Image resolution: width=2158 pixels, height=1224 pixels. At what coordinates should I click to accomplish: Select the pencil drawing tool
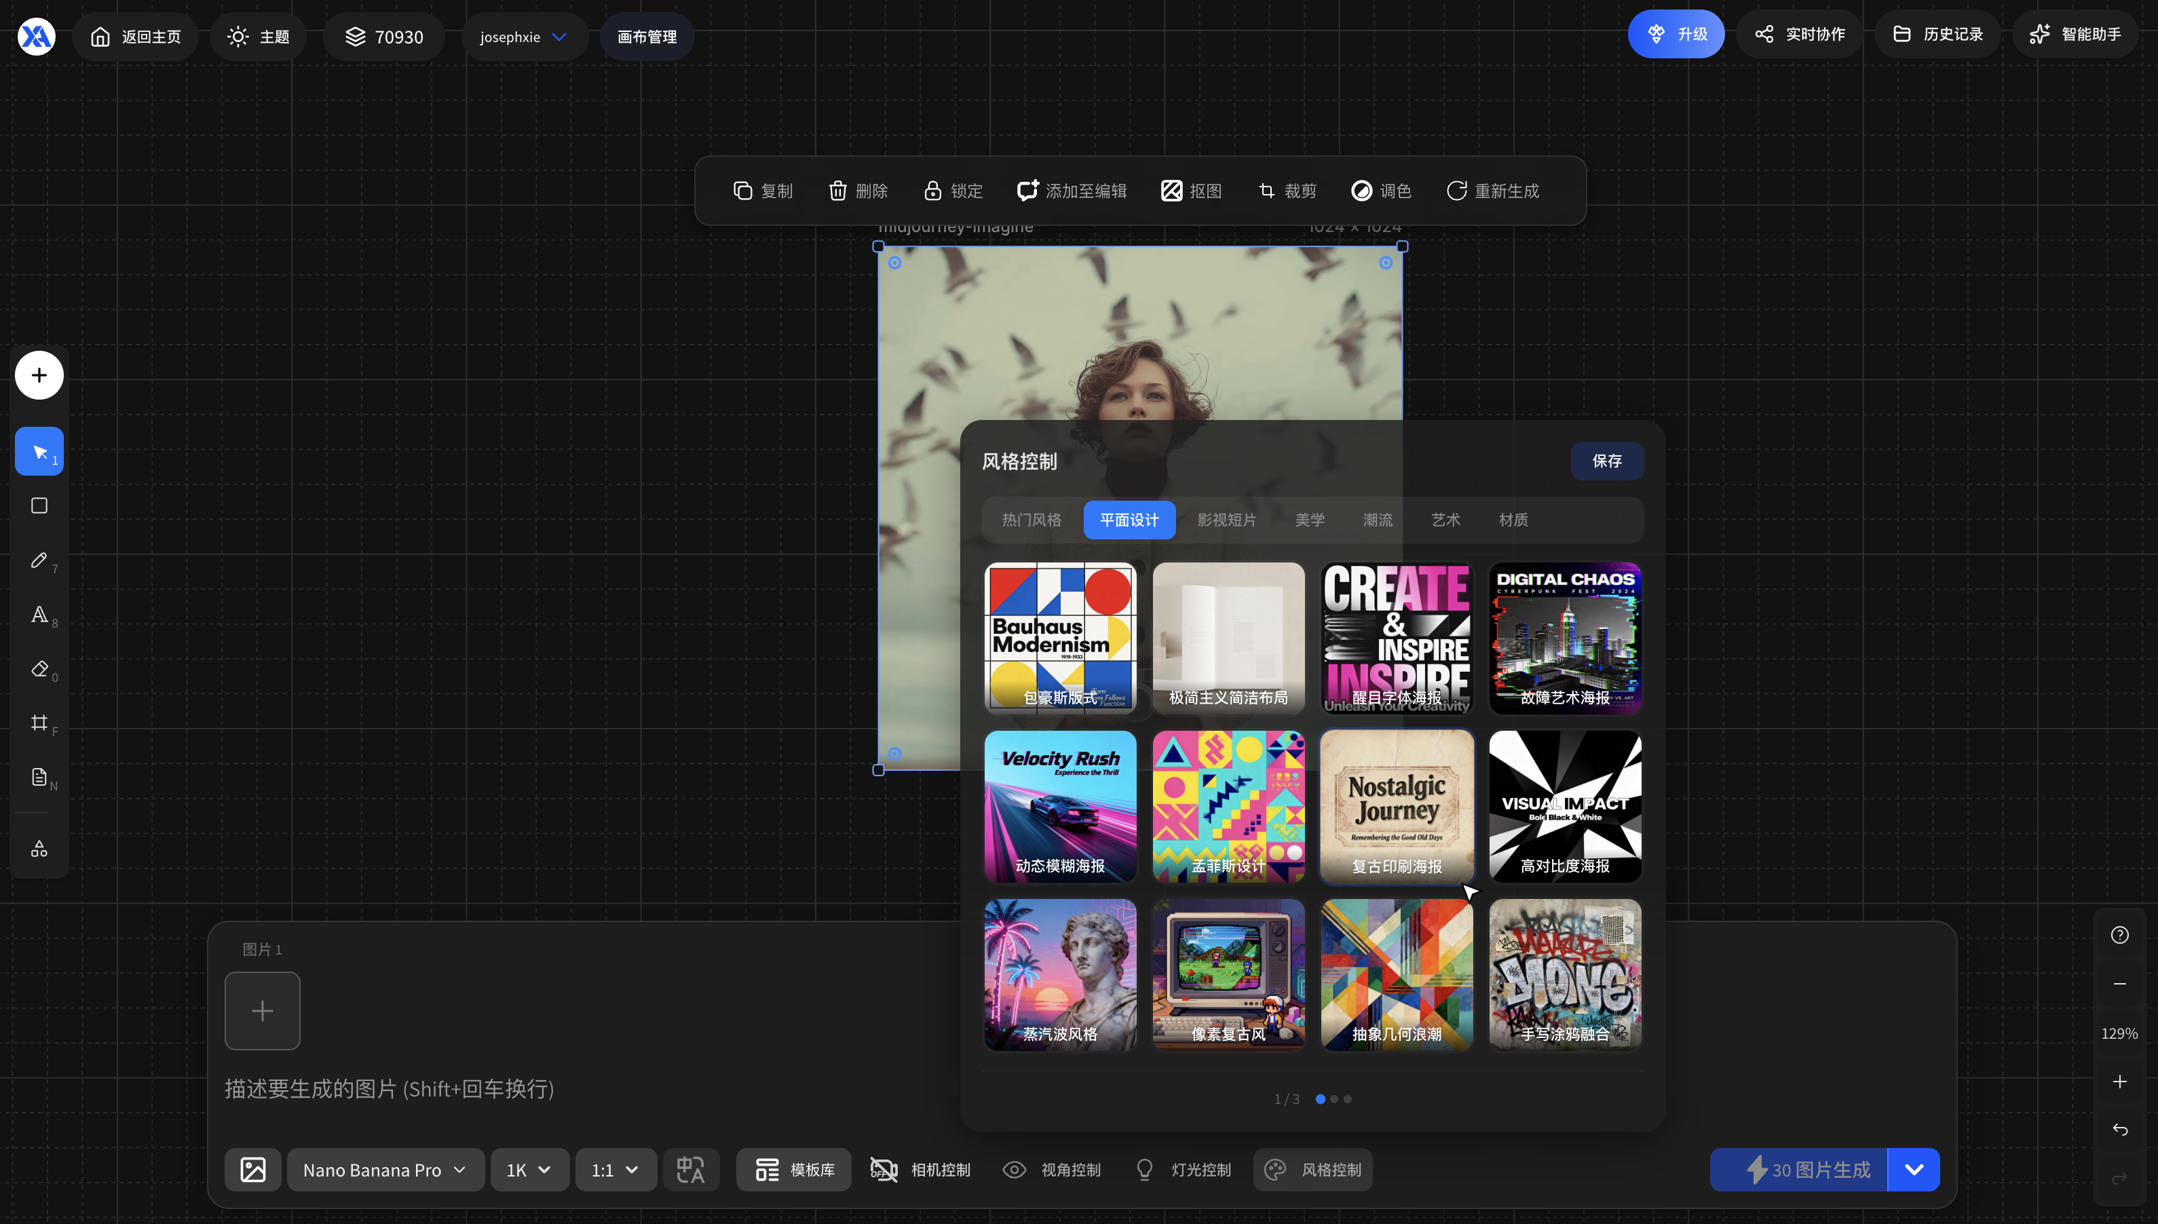click(39, 560)
